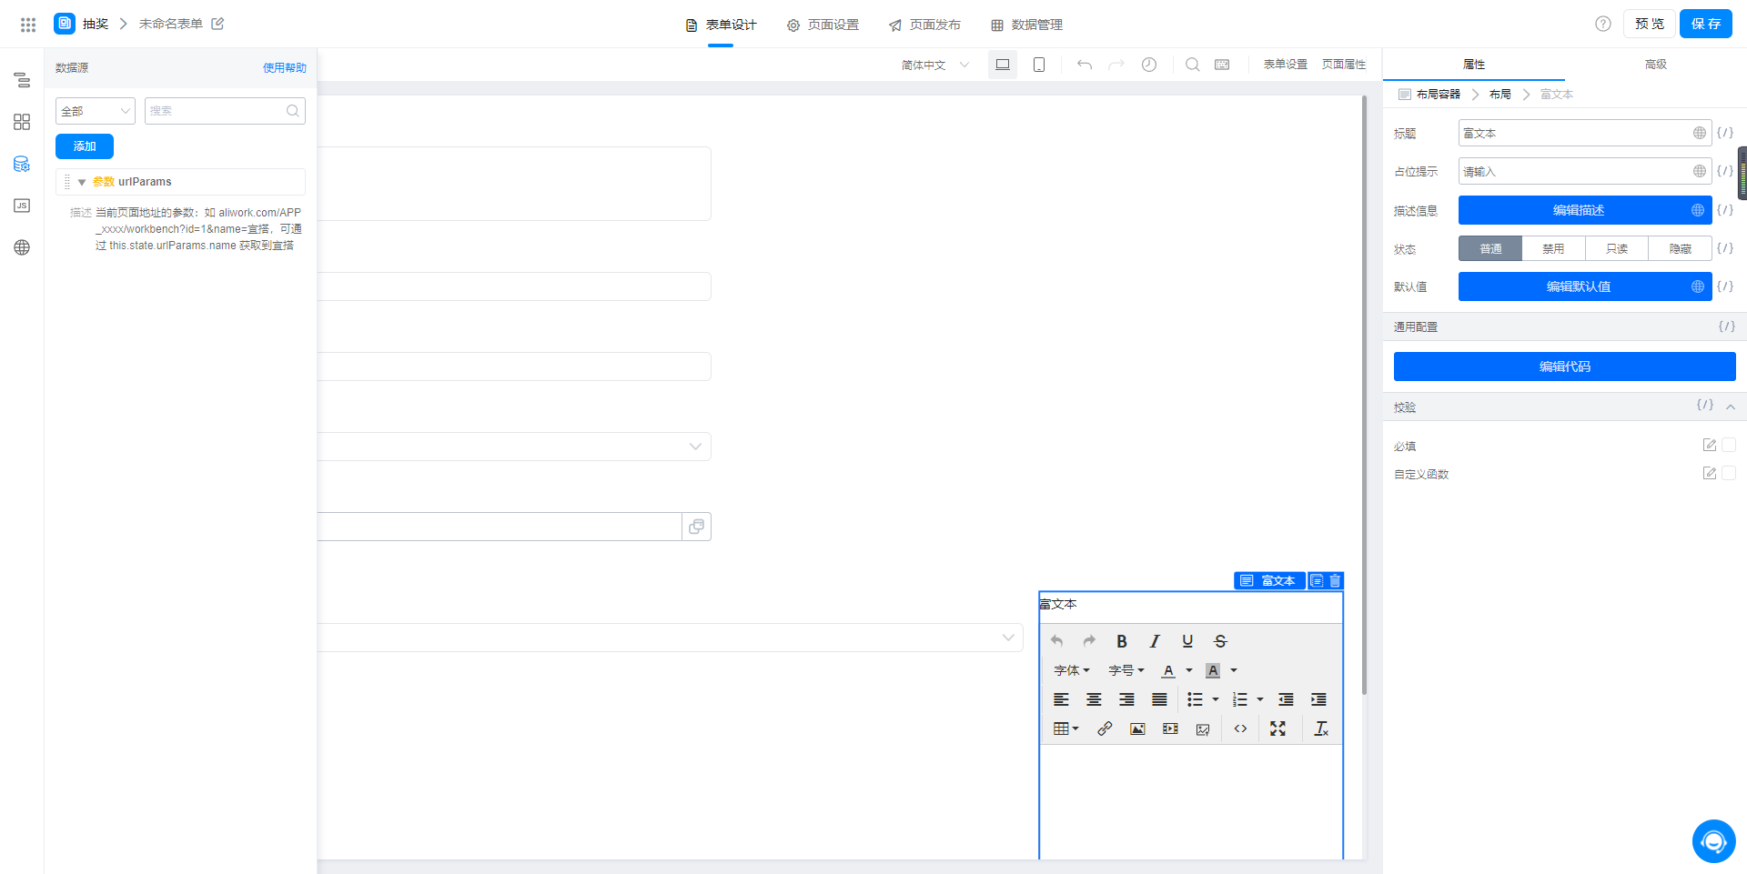Open the app launcher grid icon
1747x874 pixels.
click(x=28, y=25)
